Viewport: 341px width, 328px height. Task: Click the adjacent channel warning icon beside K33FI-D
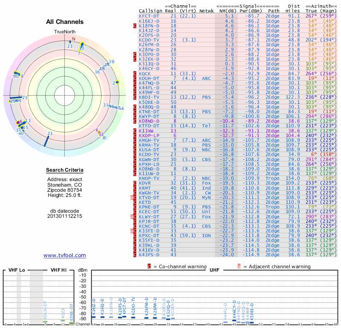click(132, 231)
